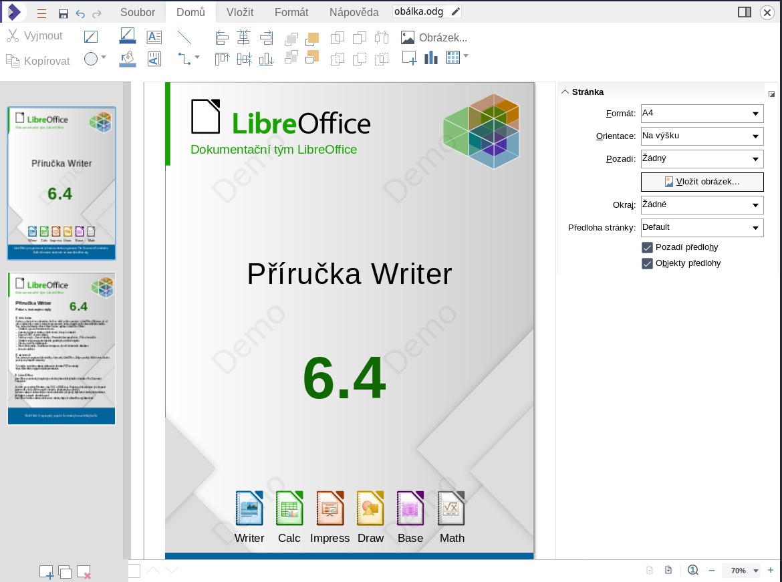782x582 pixels.
Task: Save the document with the floppy icon
Action: tap(63, 13)
